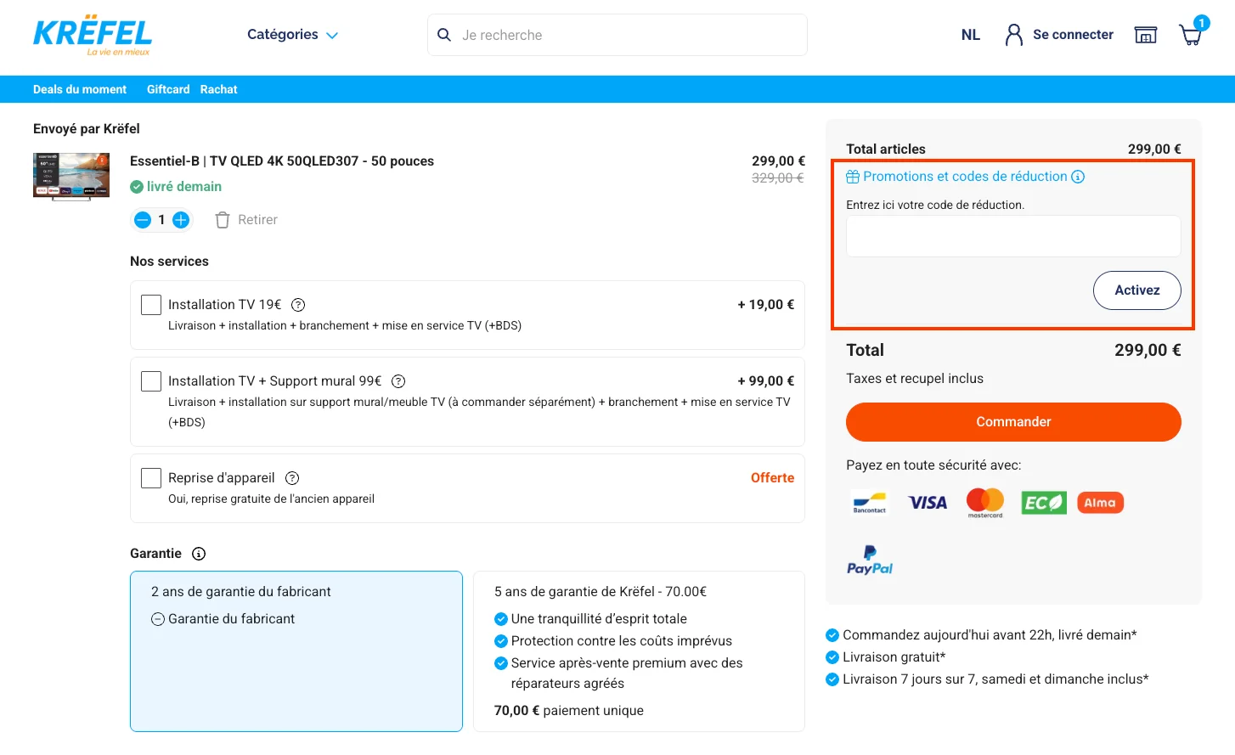Show Garantie information icon
This screenshot has width=1235, height=755.
(x=199, y=554)
